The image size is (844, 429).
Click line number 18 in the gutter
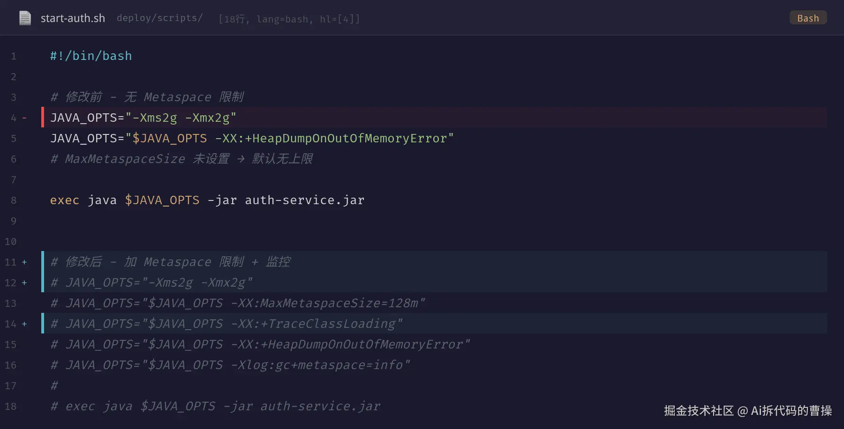11,407
